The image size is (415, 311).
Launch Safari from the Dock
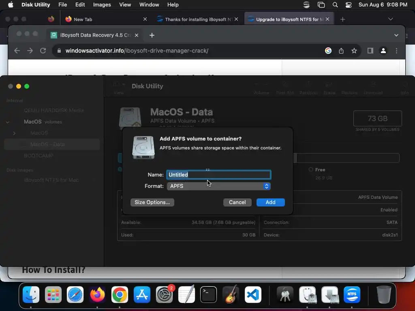point(75,295)
